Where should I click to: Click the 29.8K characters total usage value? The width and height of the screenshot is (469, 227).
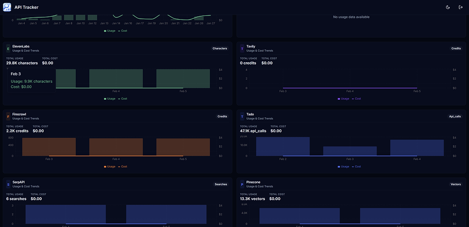22,63
